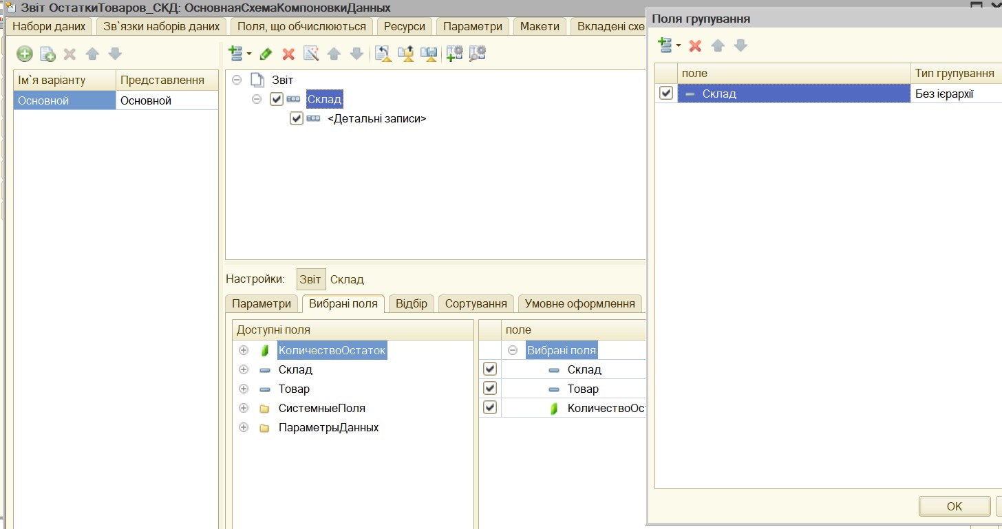This screenshot has width=1002, height=529.
Task: Open dropdown arrow next to add-grouping in dialog
Action: point(678,46)
